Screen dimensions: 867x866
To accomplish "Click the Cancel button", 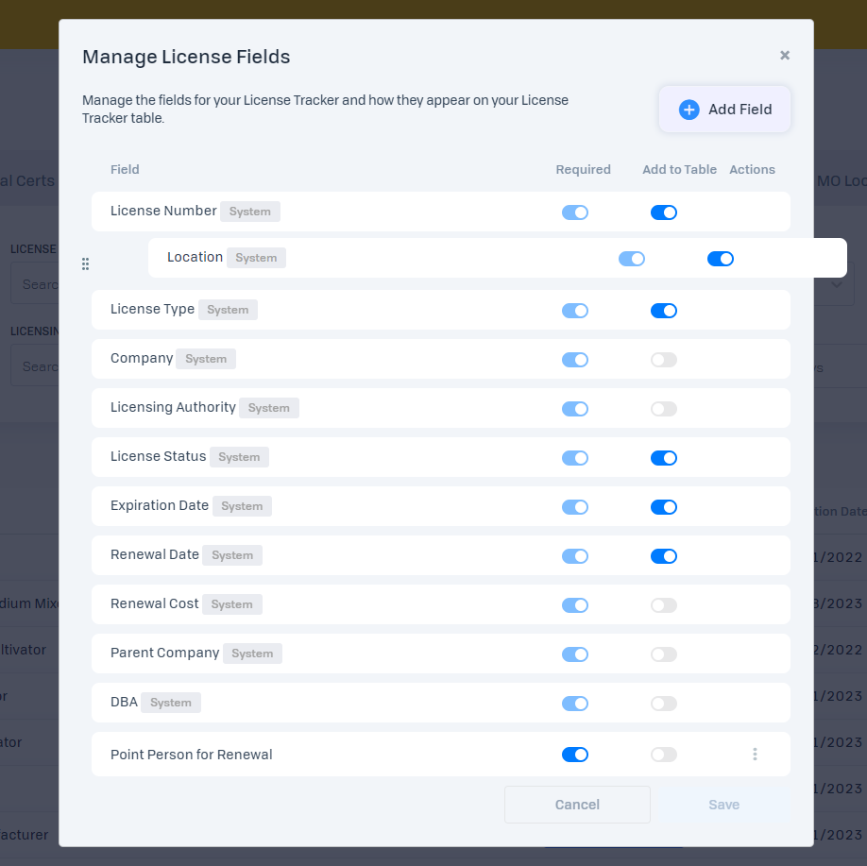I will coord(577,805).
